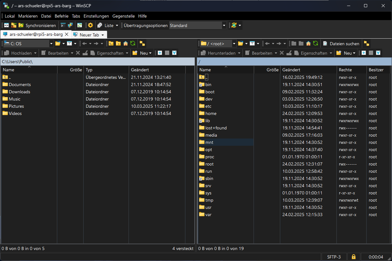
Task: Select the etc folder in remote panel
Action: coord(208,106)
